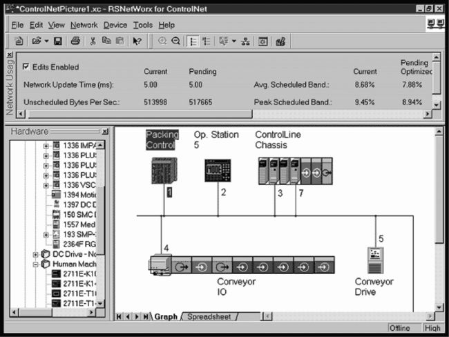The height and width of the screenshot is (337, 449).
Task: Click the What's This help pointer icon
Action: 137,41
